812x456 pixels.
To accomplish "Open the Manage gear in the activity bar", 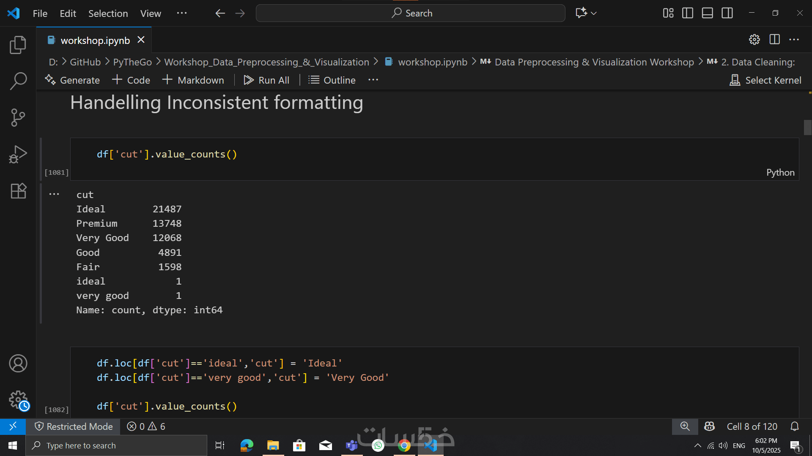I will (18, 399).
